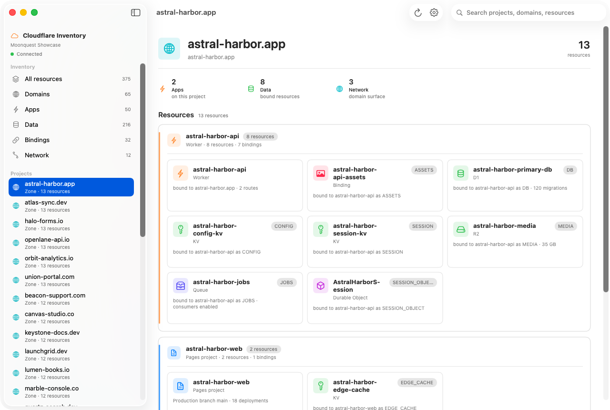Click the 'Connected' status text
The width and height of the screenshot is (610, 410).
click(x=30, y=54)
